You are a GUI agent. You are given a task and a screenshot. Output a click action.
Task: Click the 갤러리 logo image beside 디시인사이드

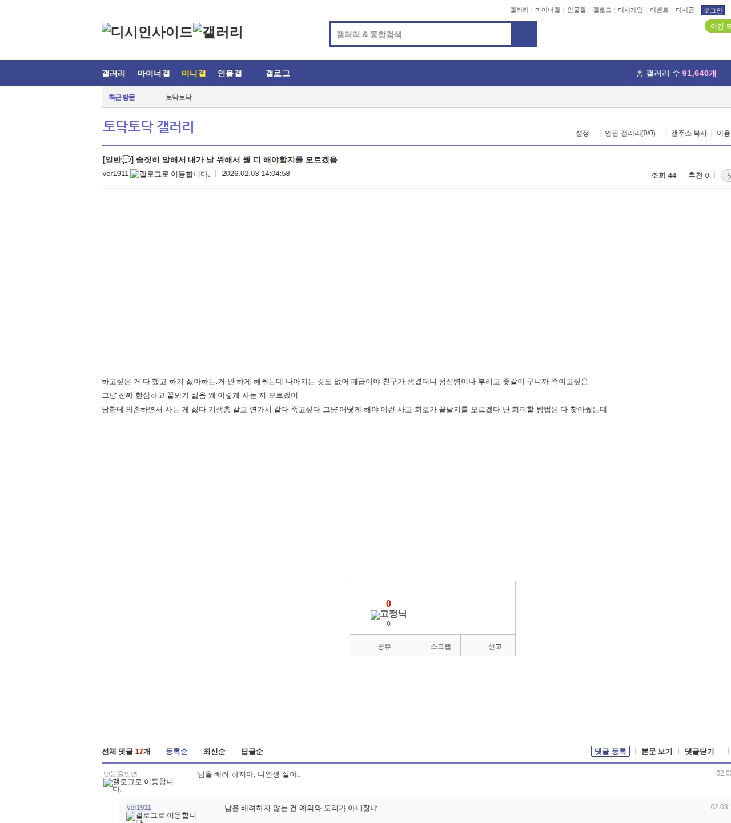point(218,32)
